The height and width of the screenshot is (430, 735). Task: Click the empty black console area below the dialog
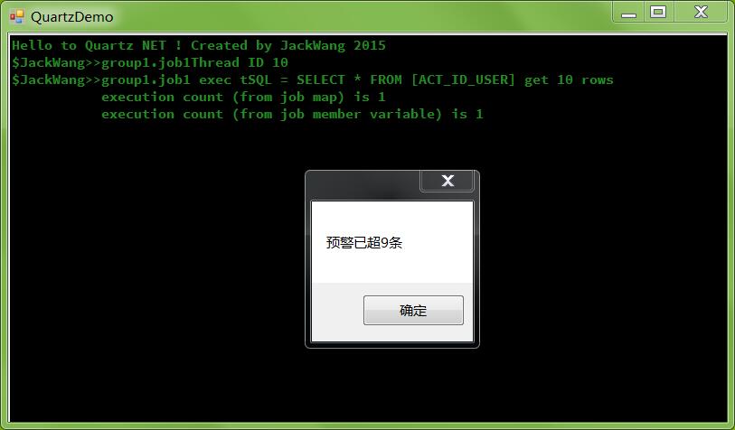pos(391,384)
